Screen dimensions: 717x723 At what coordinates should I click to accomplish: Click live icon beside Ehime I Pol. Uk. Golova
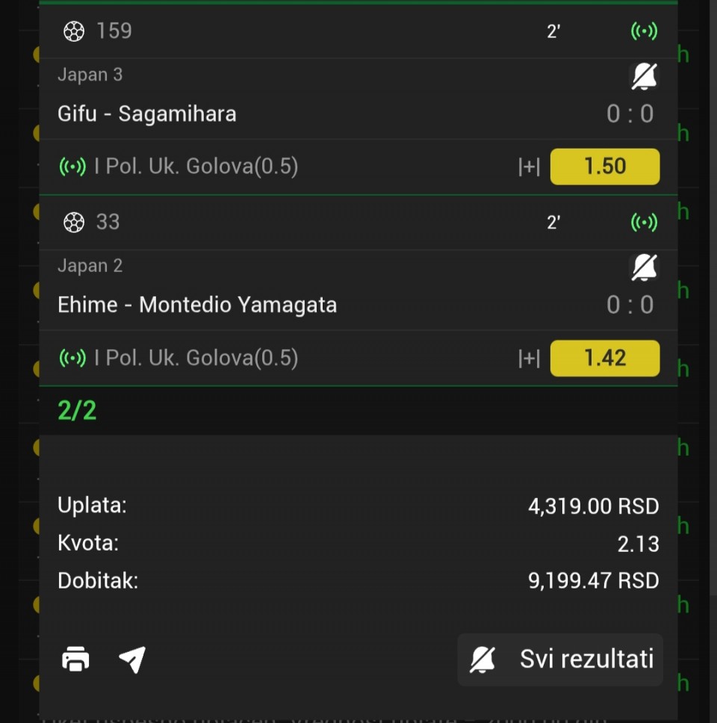(72, 358)
